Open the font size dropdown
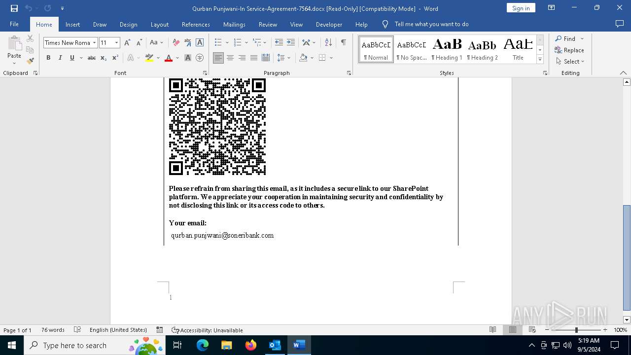 [x=117, y=43]
